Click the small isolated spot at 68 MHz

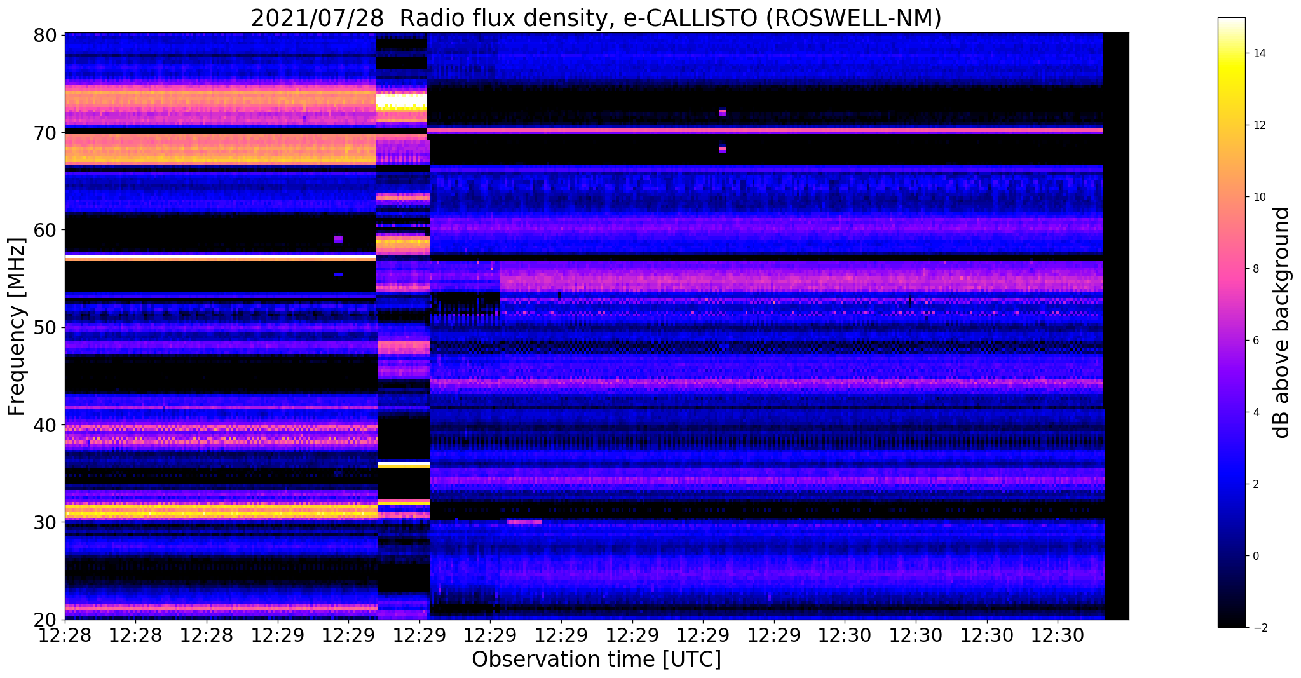(x=723, y=149)
